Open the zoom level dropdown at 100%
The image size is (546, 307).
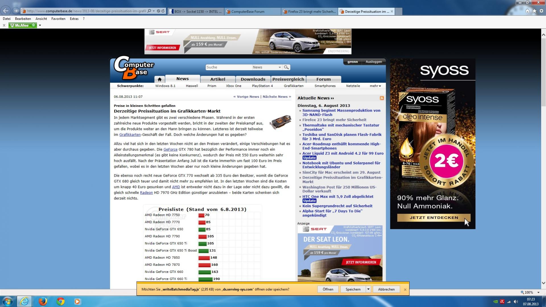coord(538,292)
